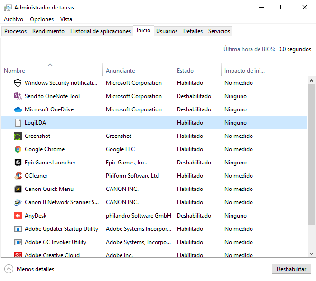Screen dimensions: 316x281
Task: Click the Windows Security shield icon
Action: 18,83
